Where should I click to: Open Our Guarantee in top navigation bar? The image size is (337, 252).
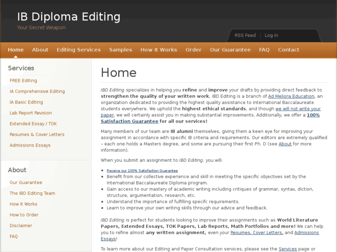coord(230,50)
